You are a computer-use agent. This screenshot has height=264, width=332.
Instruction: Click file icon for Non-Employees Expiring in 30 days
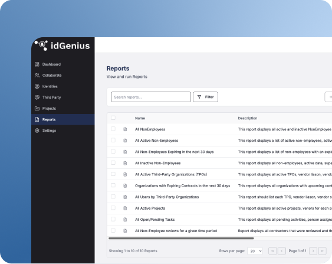125,152
